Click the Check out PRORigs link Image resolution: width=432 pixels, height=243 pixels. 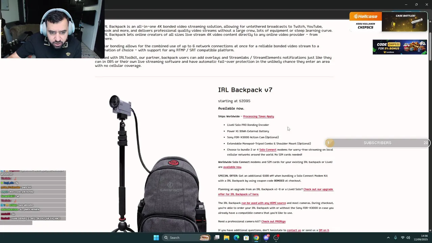click(x=273, y=222)
